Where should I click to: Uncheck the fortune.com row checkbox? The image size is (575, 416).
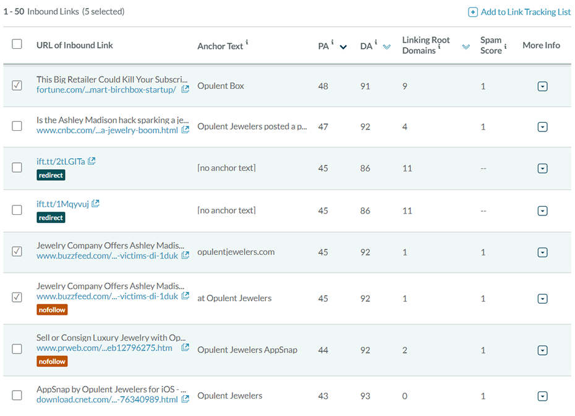click(x=17, y=85)
